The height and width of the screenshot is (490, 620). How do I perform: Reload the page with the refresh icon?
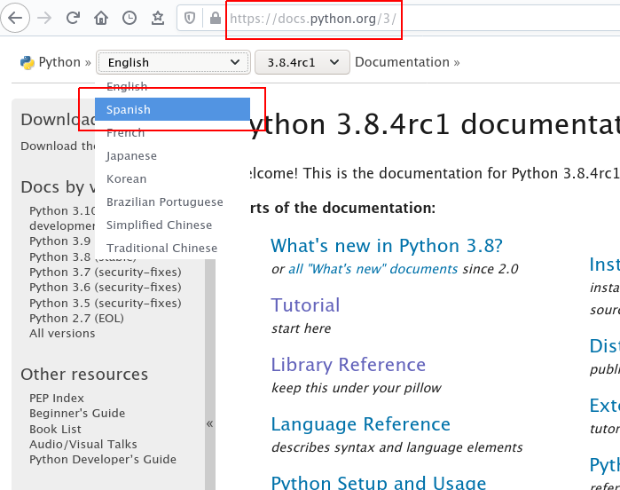73,18
